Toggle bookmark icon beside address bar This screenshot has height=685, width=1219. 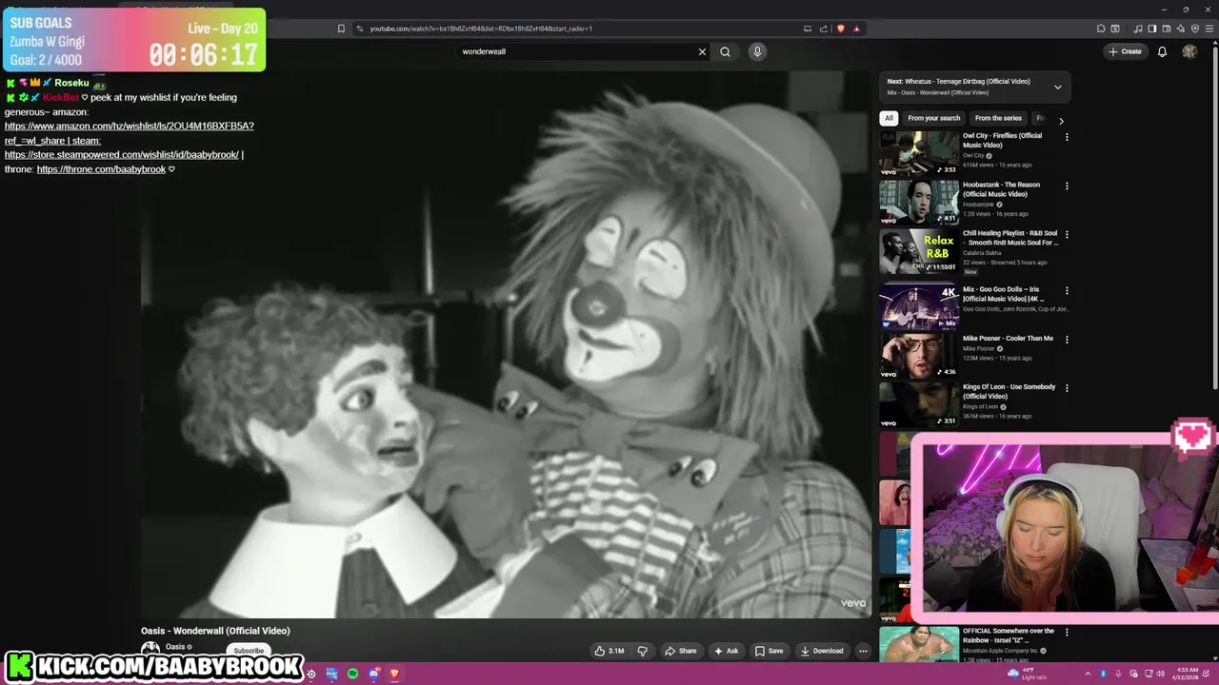[x=341, y=29]
